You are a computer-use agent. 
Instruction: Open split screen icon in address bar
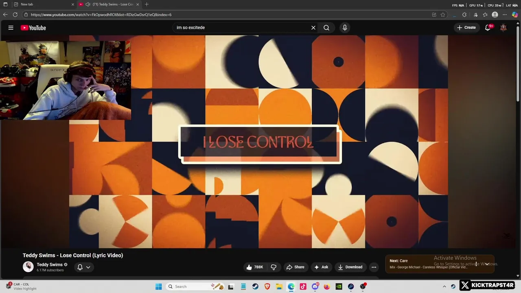[x=434, y=15]
